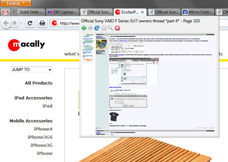Open the iPhone4 link
The image size is (228, 162).
click(43, 129)
